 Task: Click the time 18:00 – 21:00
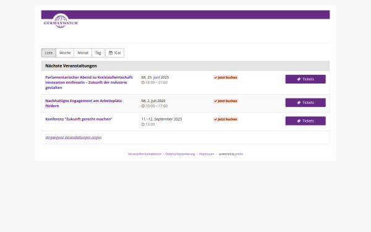[156, 83]
